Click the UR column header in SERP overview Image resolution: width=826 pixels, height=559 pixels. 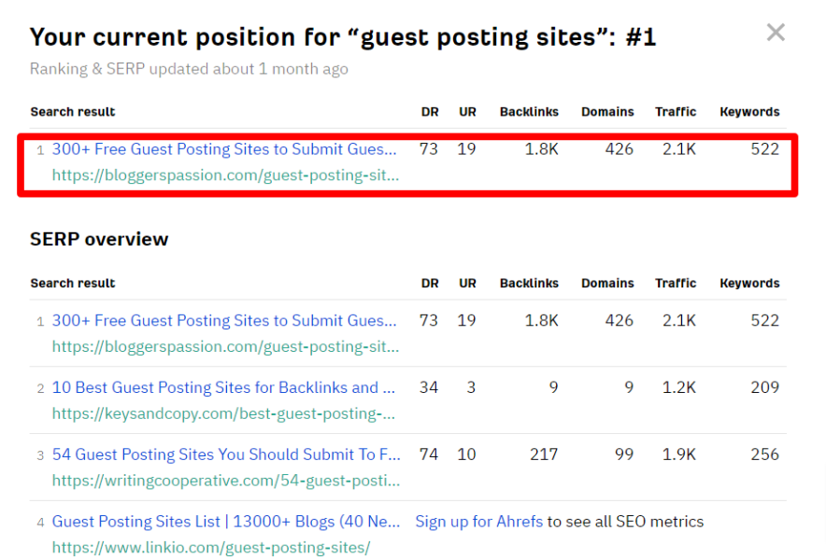(x=467, y=284)
